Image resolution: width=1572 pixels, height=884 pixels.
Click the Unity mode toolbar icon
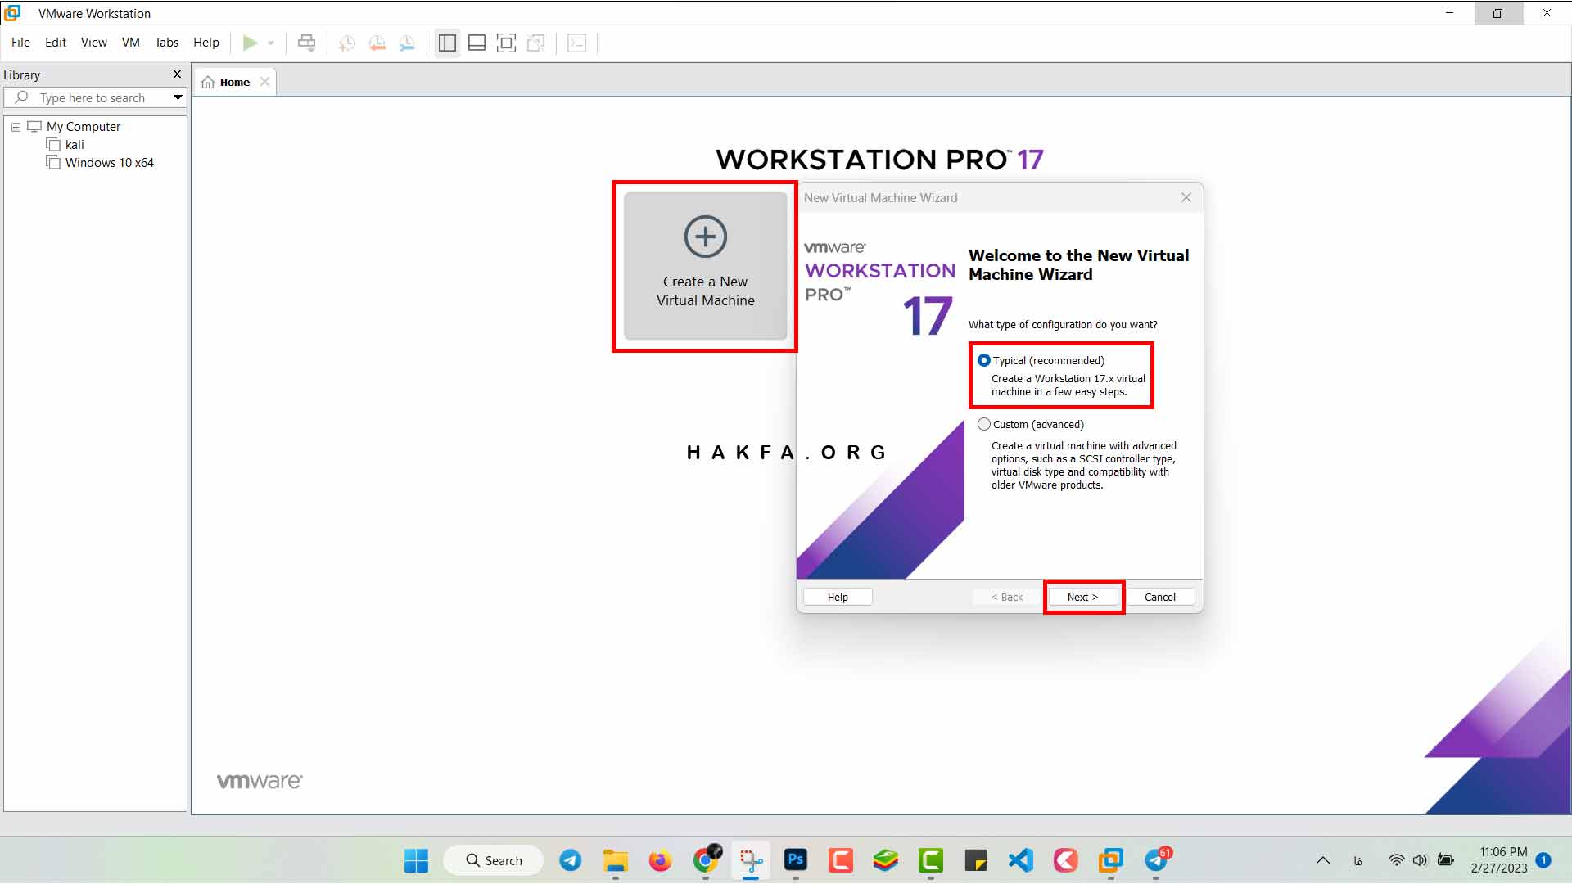(x=536, y=43)
